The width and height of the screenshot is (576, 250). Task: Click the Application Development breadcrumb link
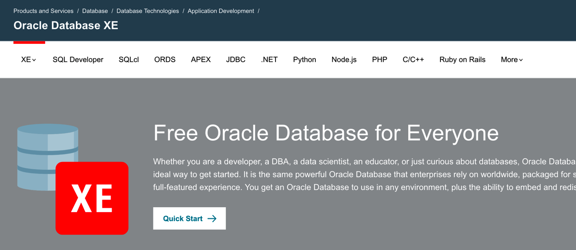[x=221, y=11]
